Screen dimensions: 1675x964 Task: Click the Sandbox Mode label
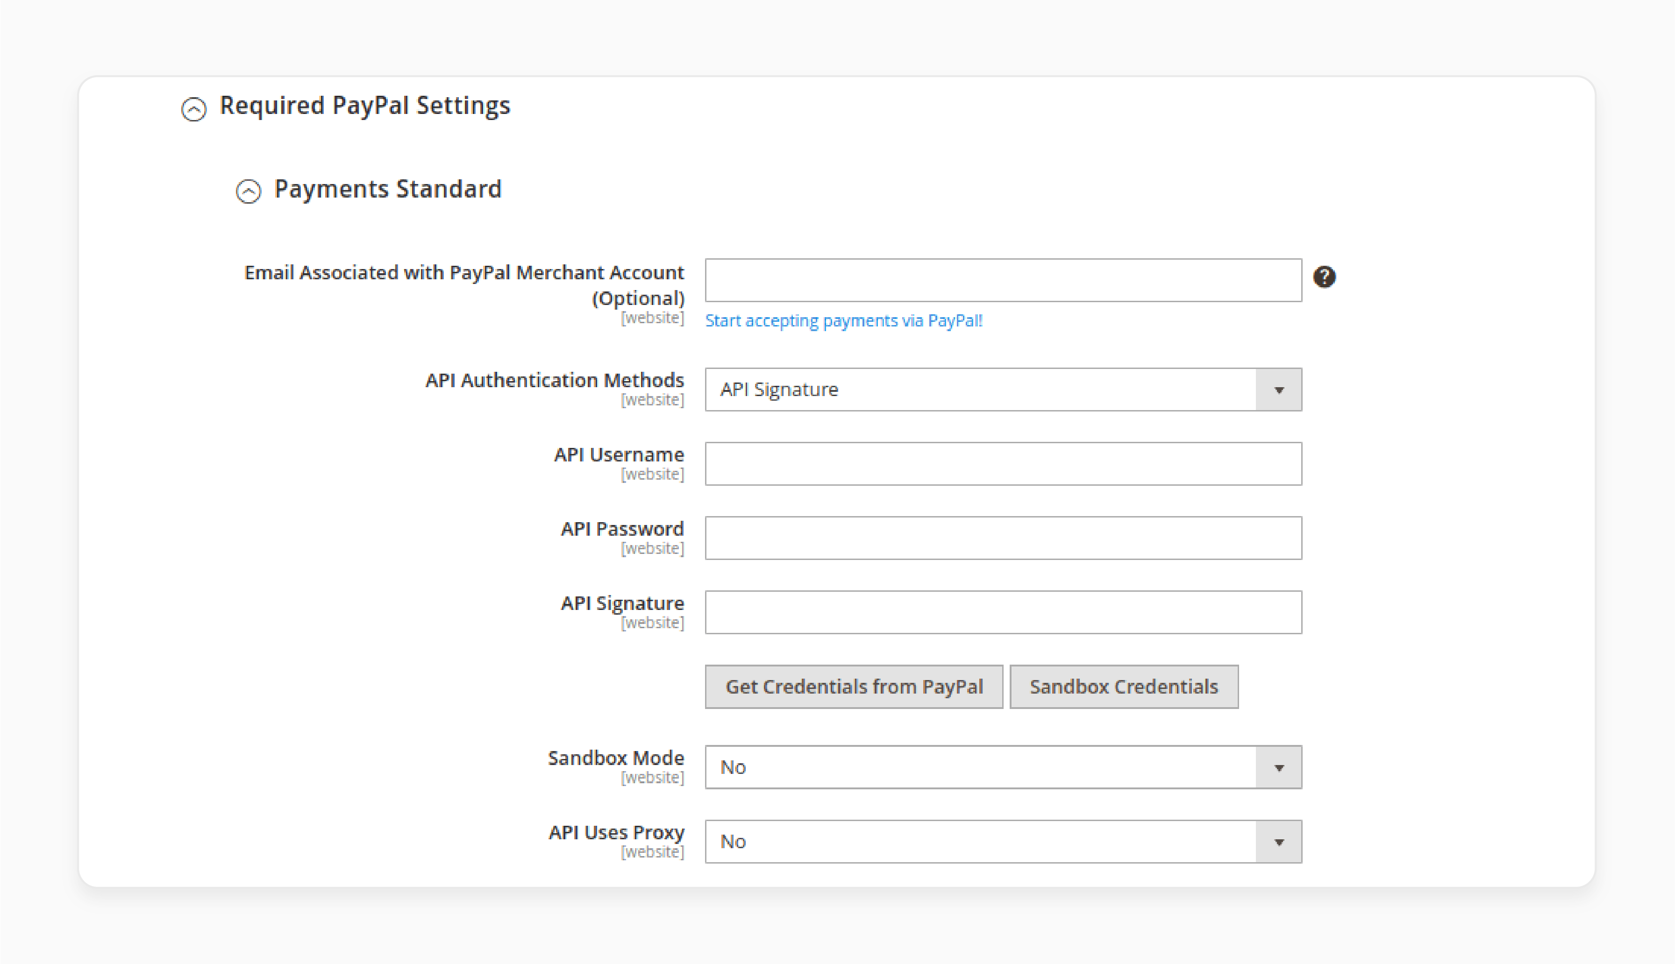click(x=616, y=758)
